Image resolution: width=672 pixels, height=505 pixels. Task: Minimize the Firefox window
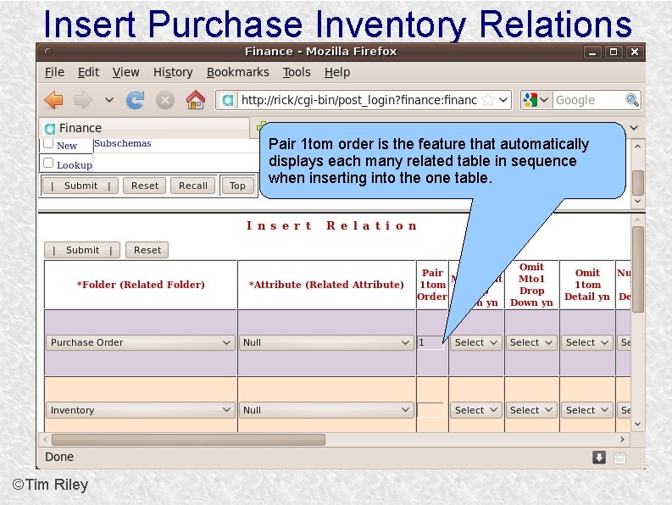point(592,53)
